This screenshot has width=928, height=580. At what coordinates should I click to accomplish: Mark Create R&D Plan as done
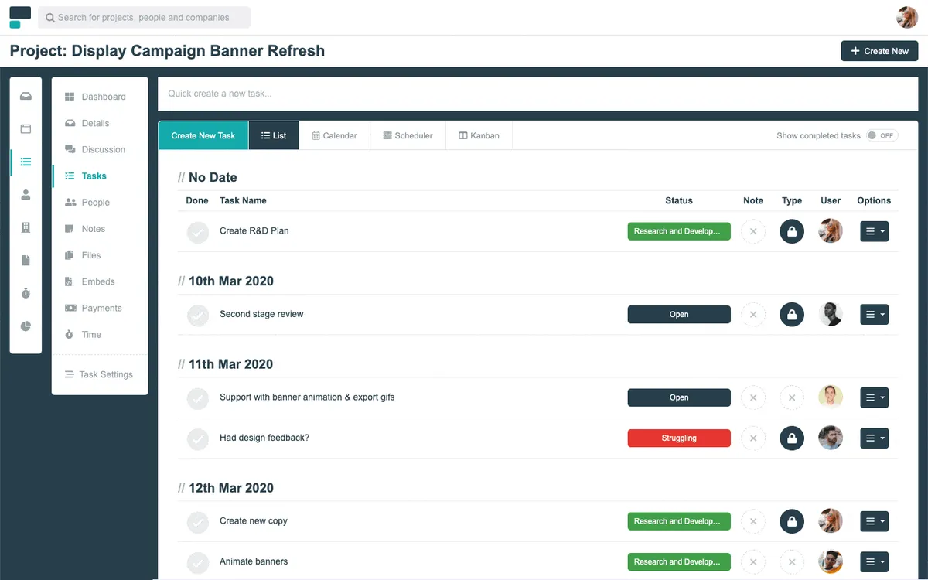pyautogui.click(x=198, y=232)
